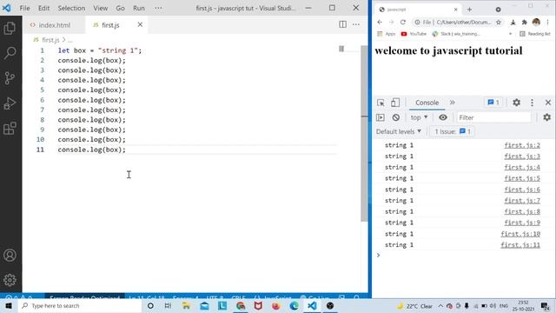Open DevTools settings gear

pyautogui.click(x=516, y=103)
